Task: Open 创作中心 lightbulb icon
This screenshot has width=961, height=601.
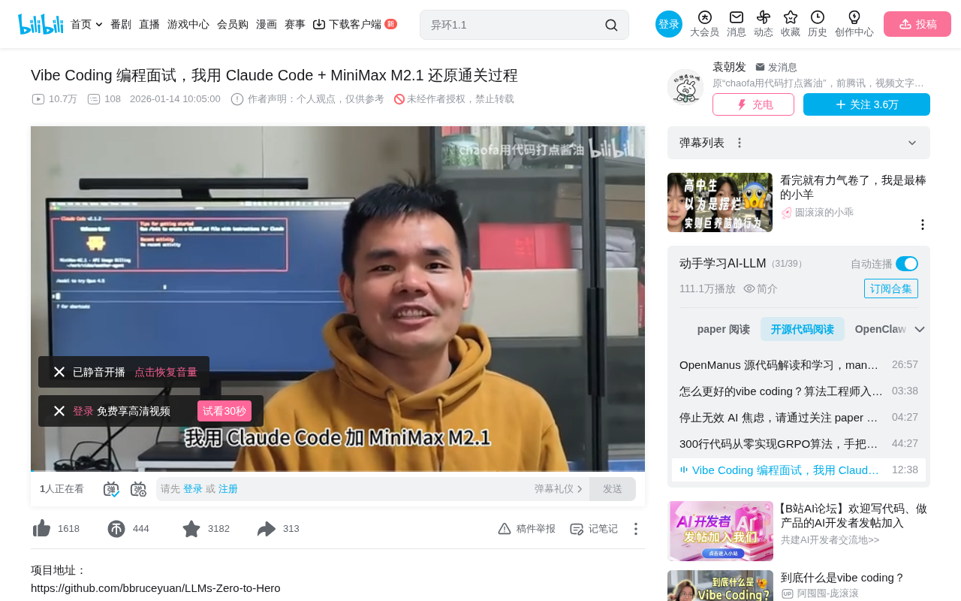Action: (854, 24)
